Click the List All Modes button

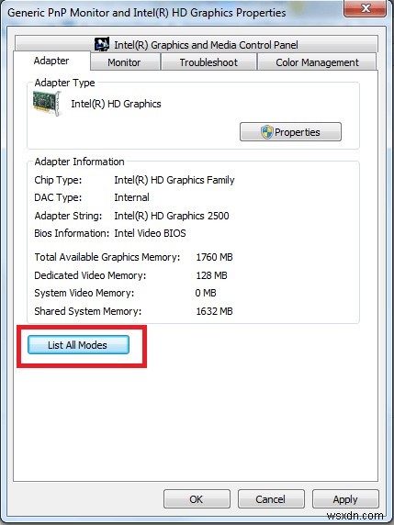(x=78, y=345)
